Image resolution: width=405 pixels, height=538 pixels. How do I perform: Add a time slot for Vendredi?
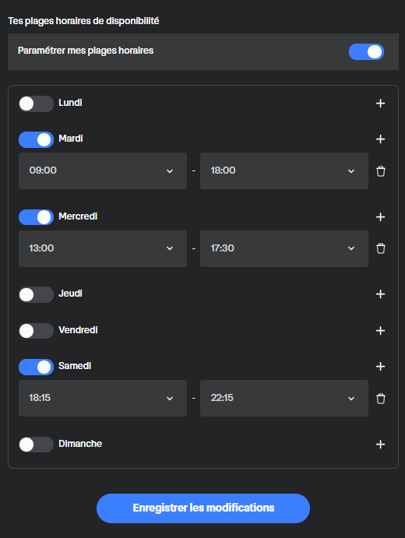pos(380,330)
